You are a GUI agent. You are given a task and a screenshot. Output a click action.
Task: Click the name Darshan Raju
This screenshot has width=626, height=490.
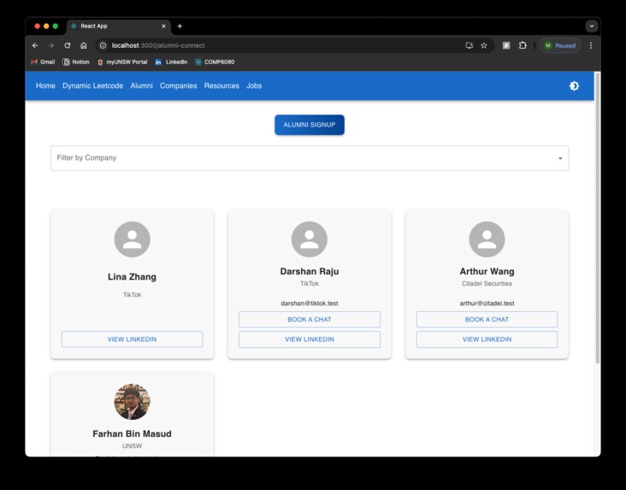pos(310,272)
